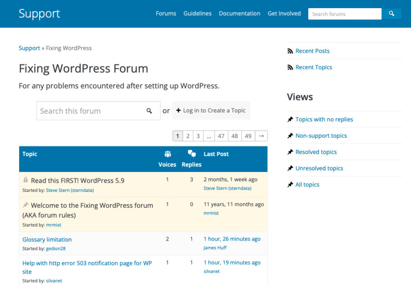Open the Documentation menu item
The width and height of the screenshot is (411, 286).
(239, 14)
